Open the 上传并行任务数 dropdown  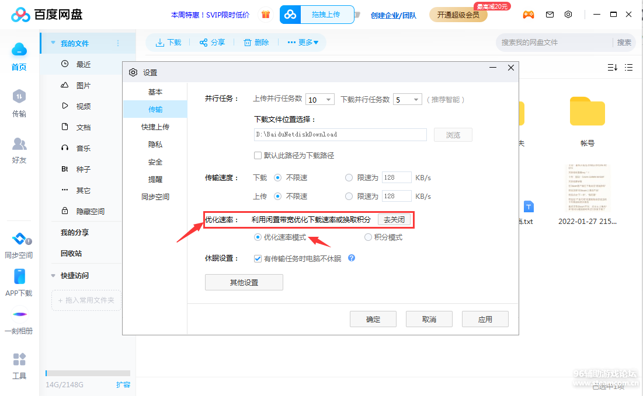[x=319, y=100]
